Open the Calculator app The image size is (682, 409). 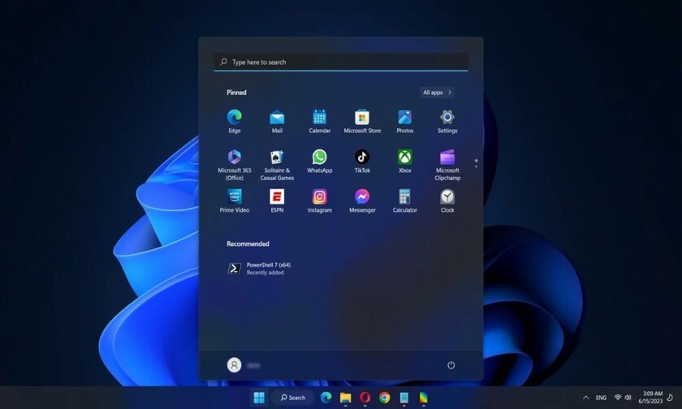(x=405, y=200)
